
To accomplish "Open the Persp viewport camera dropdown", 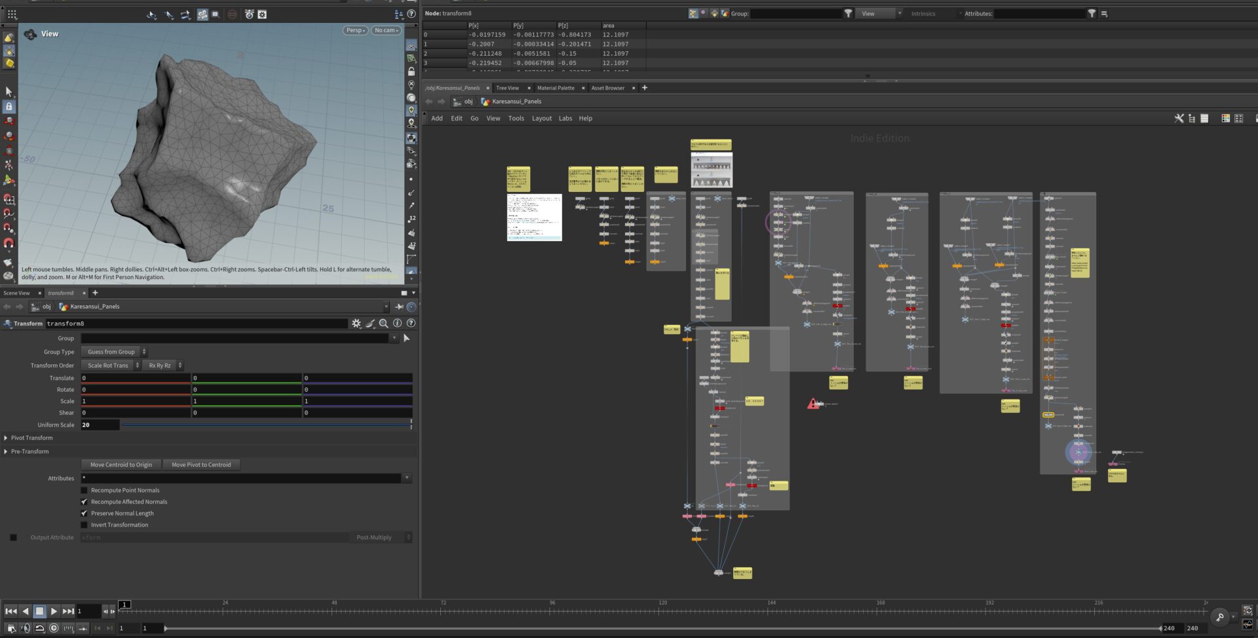I will tap(355, 30).
